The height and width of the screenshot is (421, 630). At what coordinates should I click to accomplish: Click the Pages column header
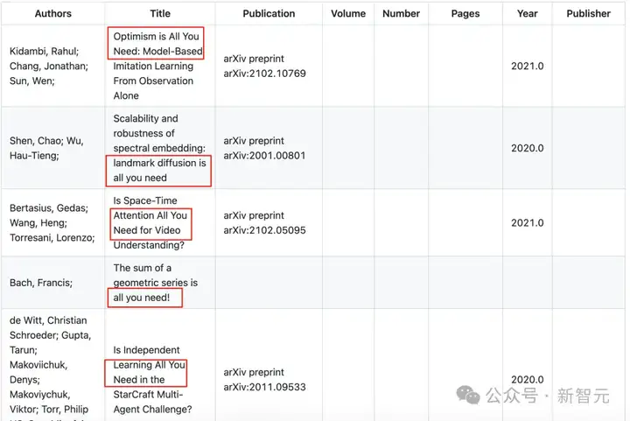click(x=465, y=14)
